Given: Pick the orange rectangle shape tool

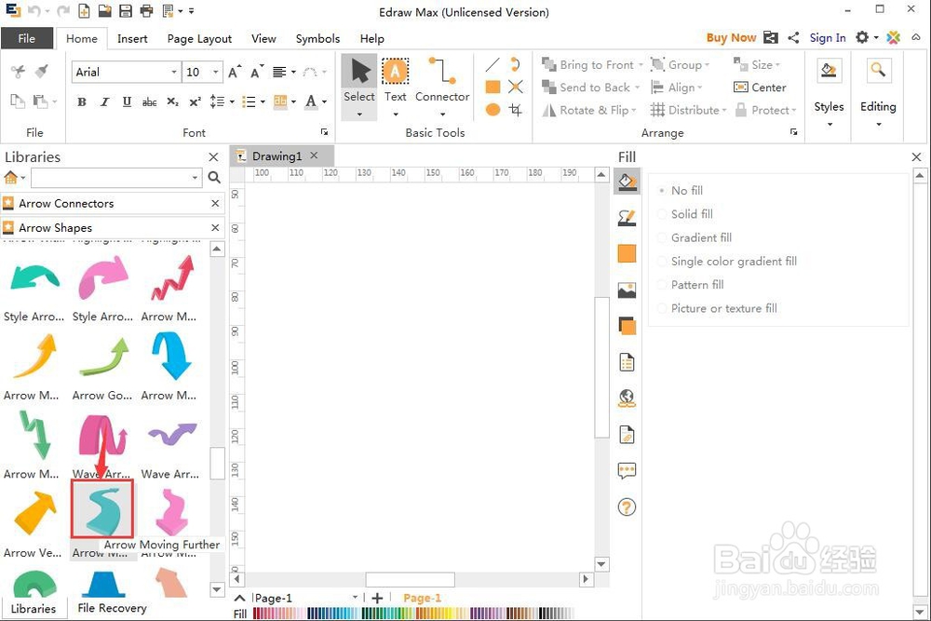Looking at the screenshot, I should coord(492,88).
